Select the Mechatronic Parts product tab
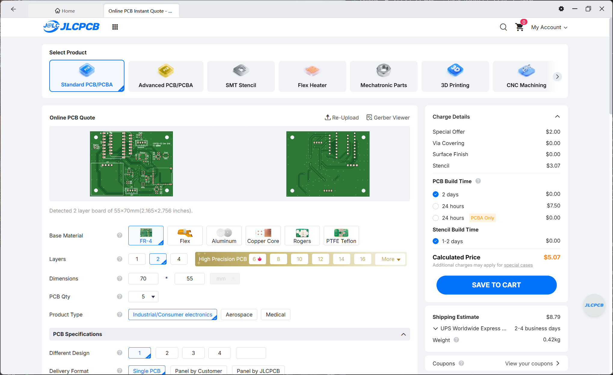 click(x=384, y=76)
